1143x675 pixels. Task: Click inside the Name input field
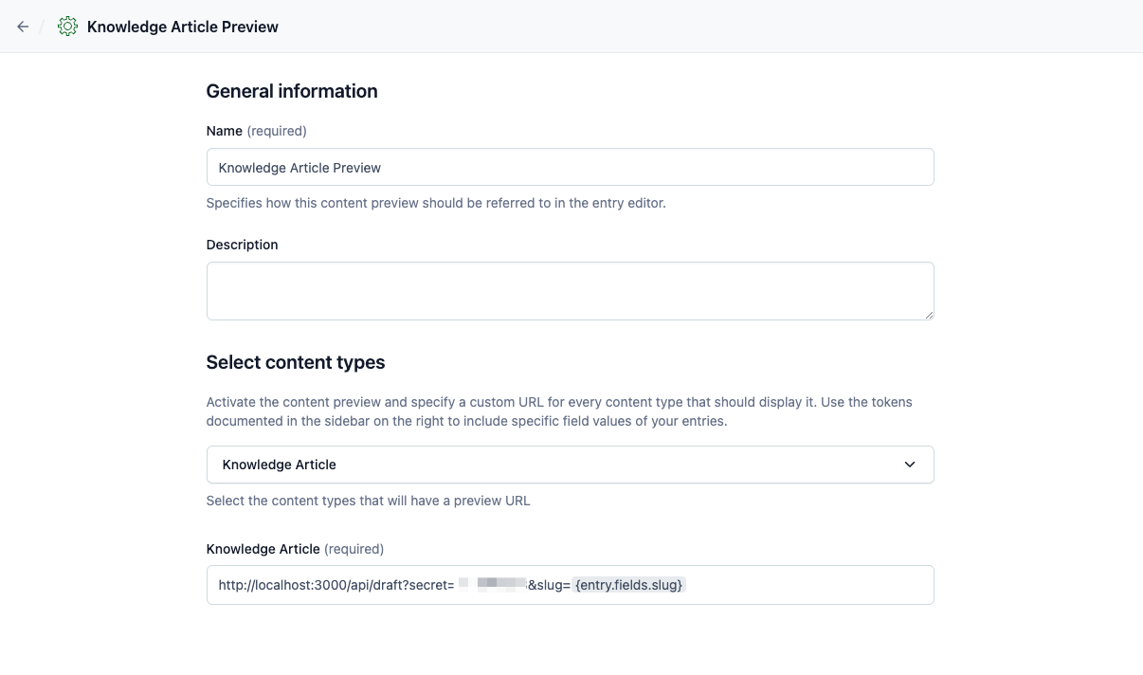pos(569,167)
